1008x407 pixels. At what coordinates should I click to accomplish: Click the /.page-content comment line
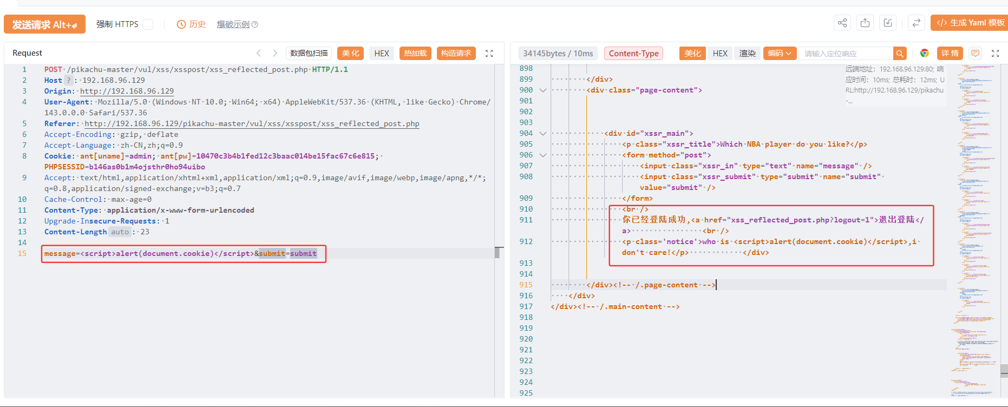click(x=651, y=285)
